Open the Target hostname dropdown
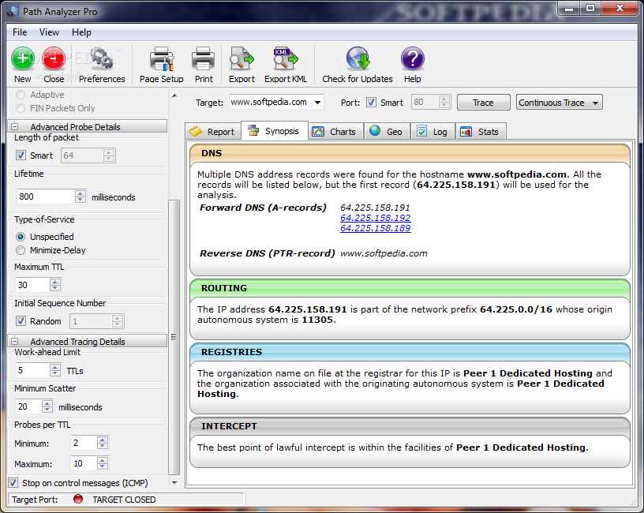The image size is (644, 513). pos(317,103)
